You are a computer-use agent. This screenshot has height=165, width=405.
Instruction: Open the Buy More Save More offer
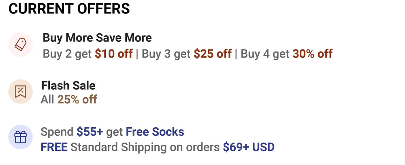[97, 38]
